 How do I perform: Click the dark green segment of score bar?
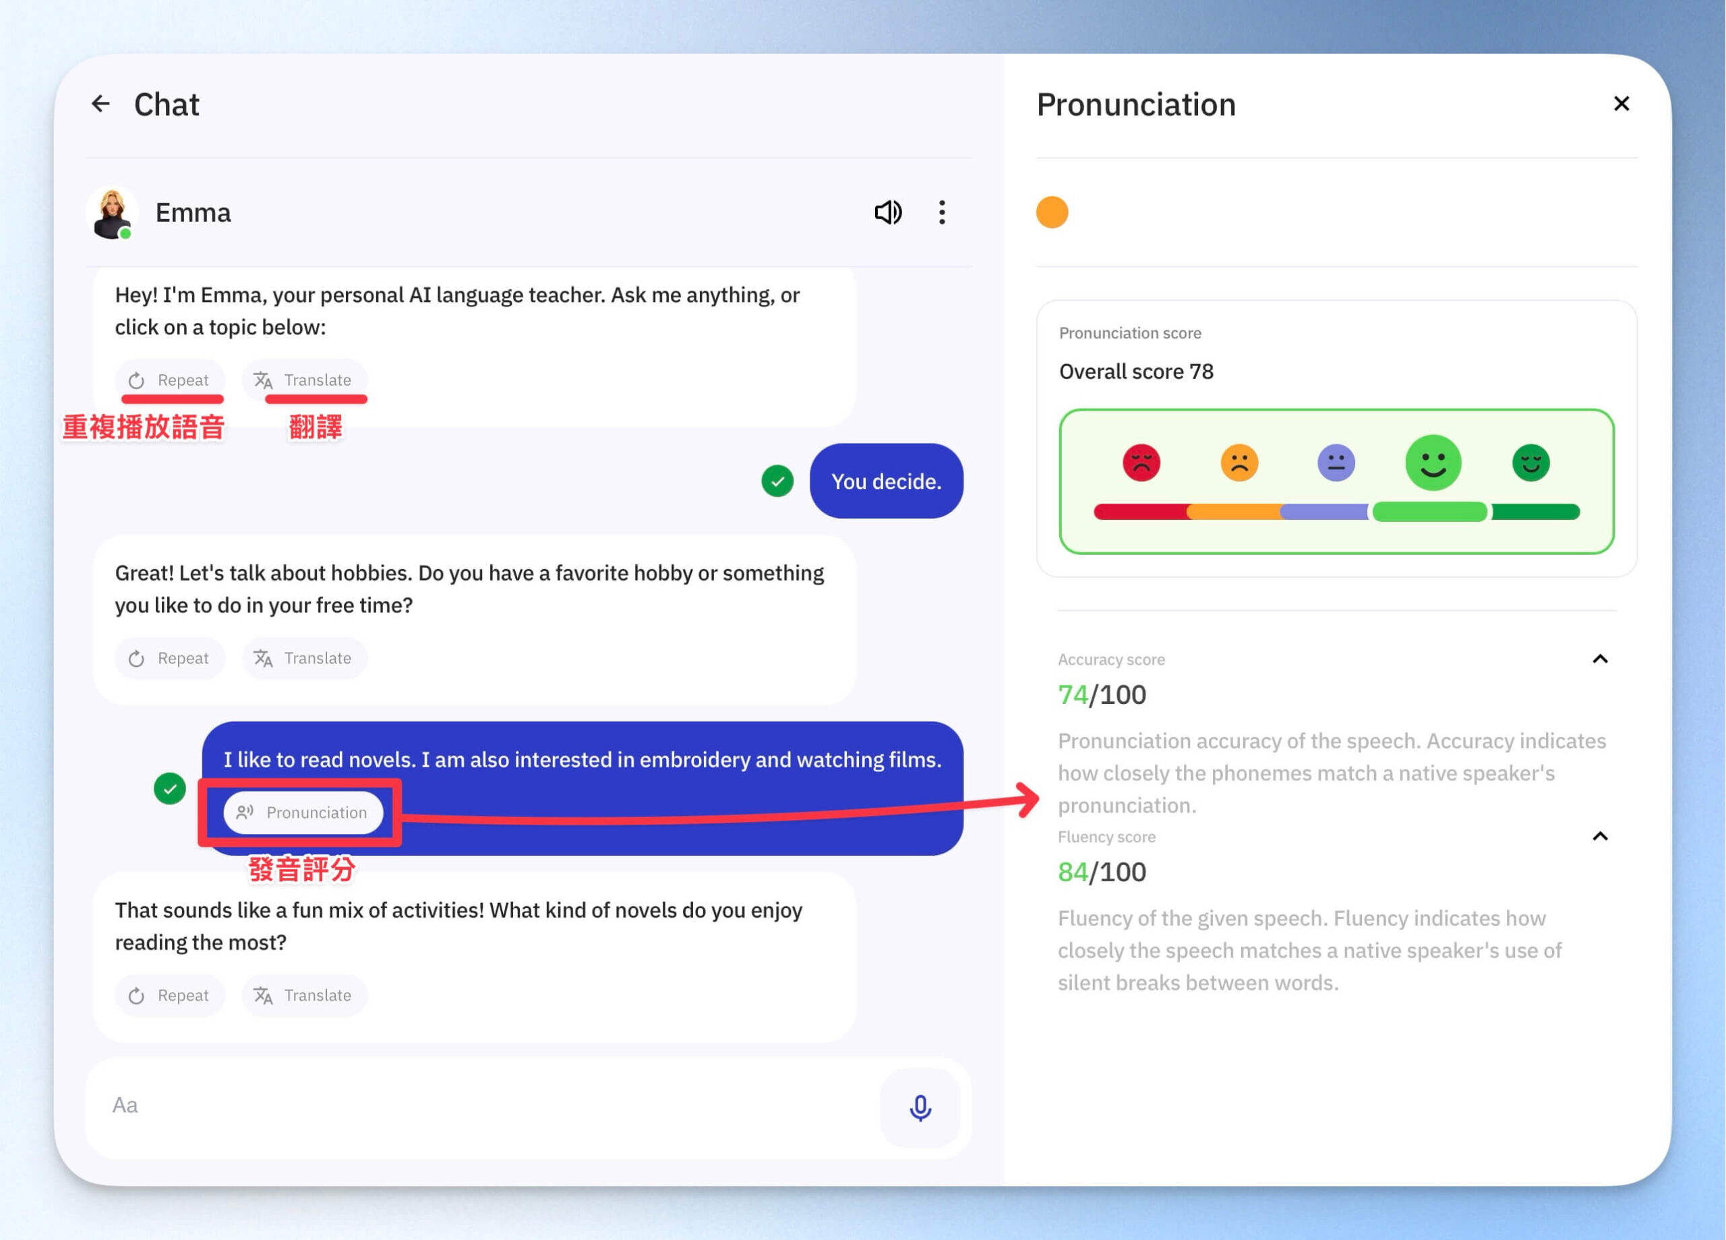point(1535,512)
